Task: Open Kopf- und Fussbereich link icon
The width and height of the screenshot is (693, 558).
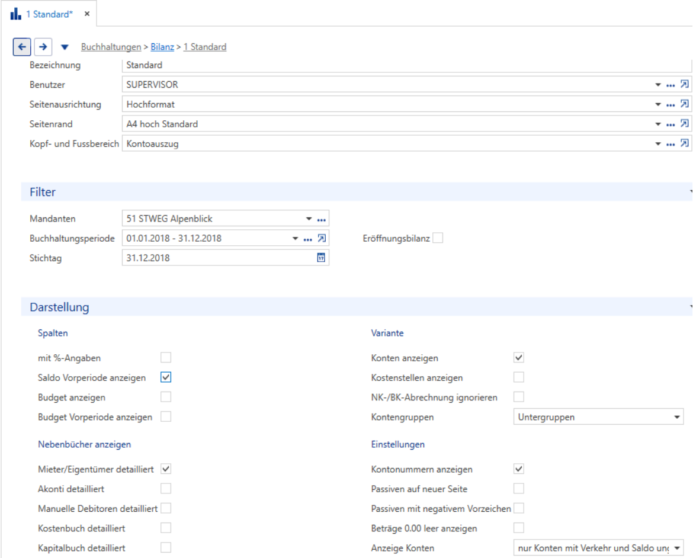Action: click(684, 143)
